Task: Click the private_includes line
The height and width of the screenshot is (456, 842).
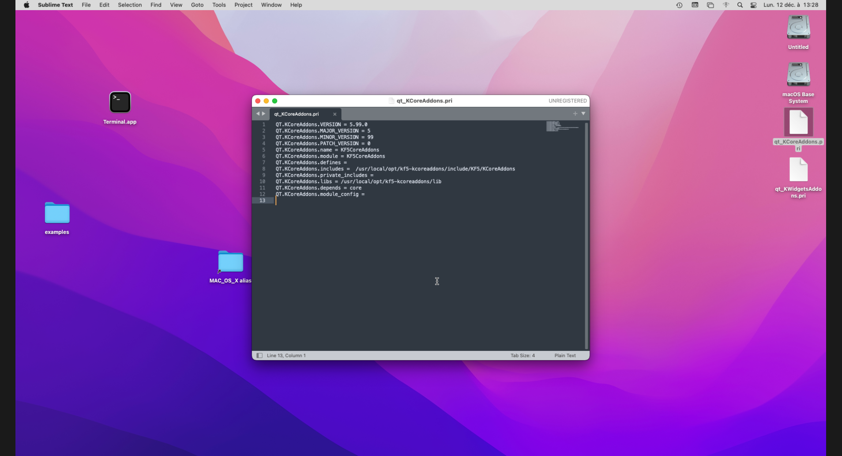Action: coord(324,175)
